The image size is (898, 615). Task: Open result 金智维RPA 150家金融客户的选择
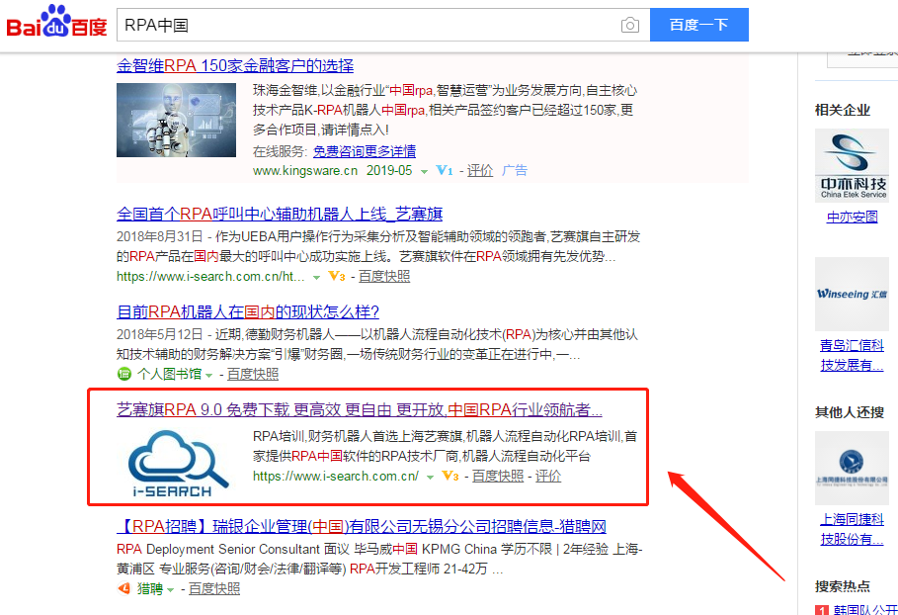[x=235, y=66]
